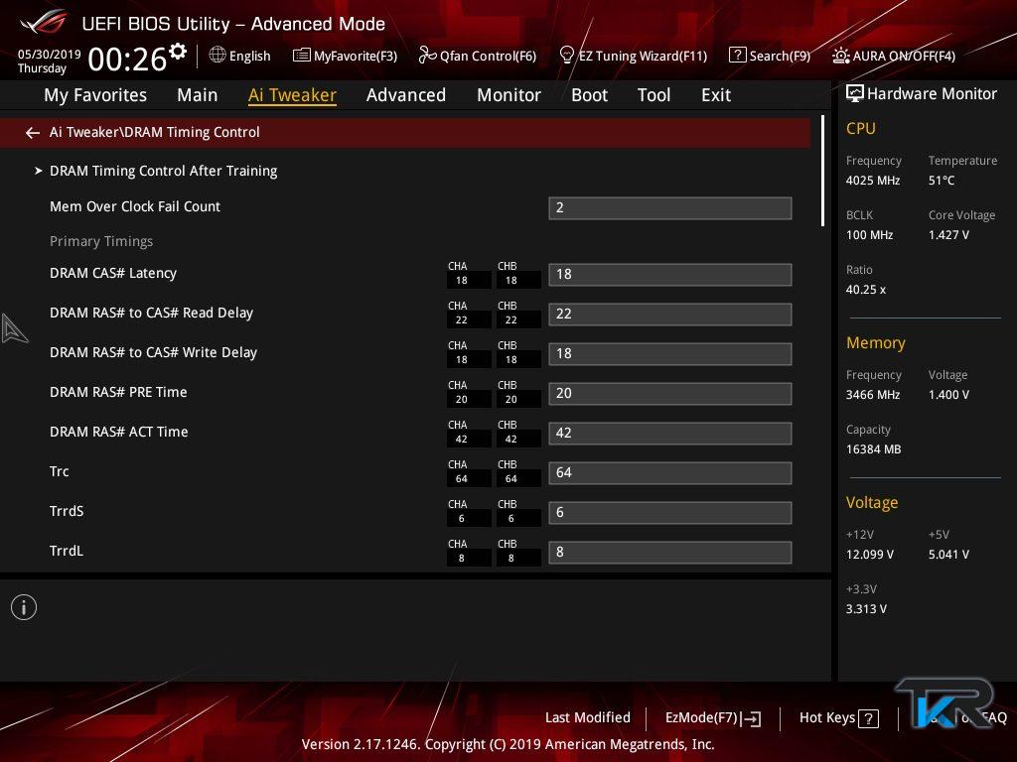This screenshot has width=1017, height=762.
Task: Click RAS# to CAS# Read Delay field
Action: coord(670,315)
